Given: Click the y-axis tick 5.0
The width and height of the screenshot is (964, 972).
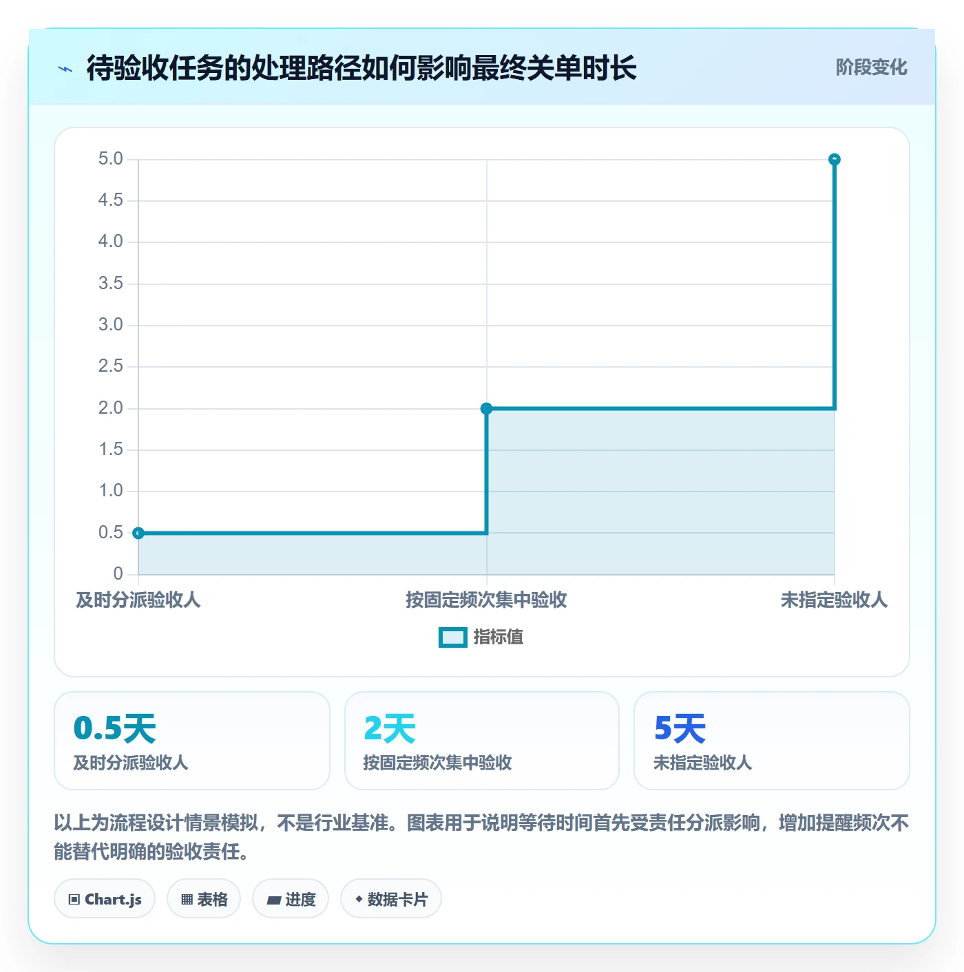Looking at the screenshot, I should (111, 159).
